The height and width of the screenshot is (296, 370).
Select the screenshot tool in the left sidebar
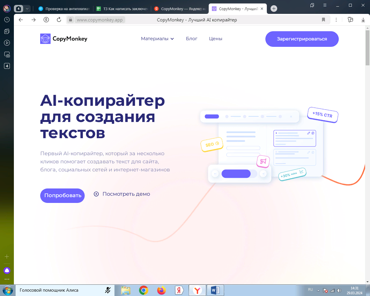(7, 54)
